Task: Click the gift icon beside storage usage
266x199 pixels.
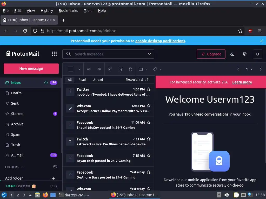Action: point(34,186)
